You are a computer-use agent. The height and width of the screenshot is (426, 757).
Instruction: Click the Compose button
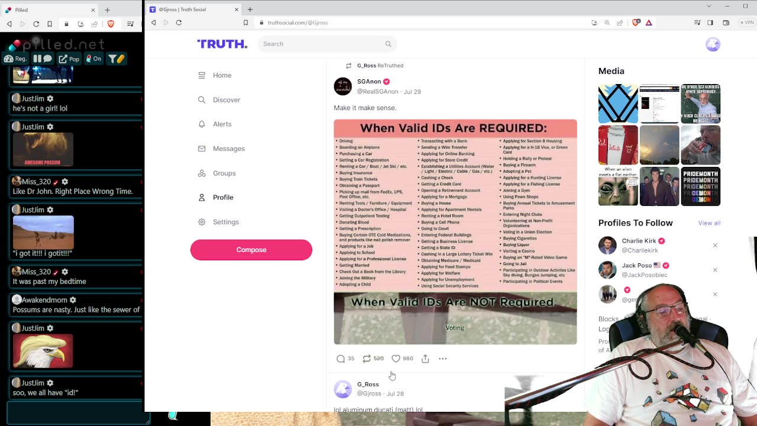[251, 250]
